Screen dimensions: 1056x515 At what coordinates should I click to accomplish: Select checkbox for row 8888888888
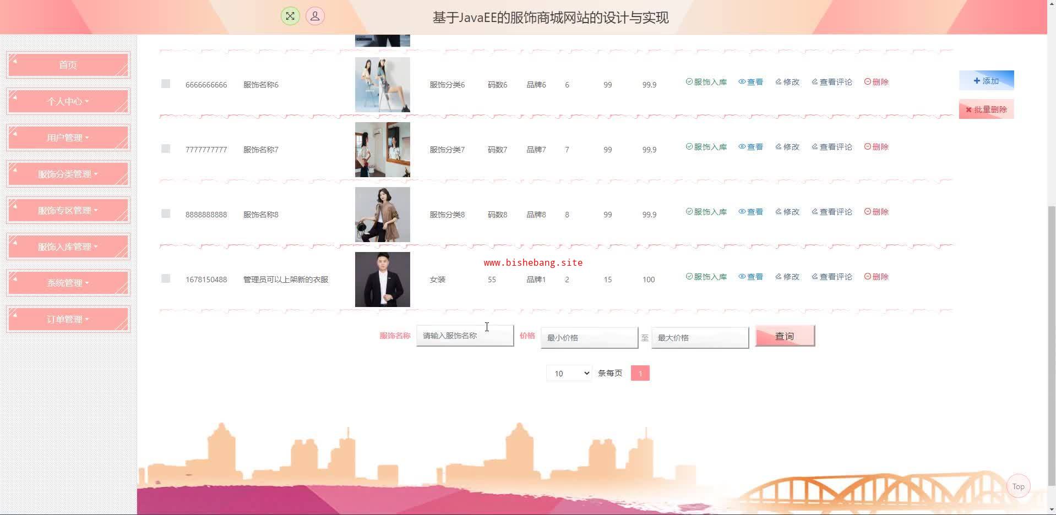[x=166, y=213]
